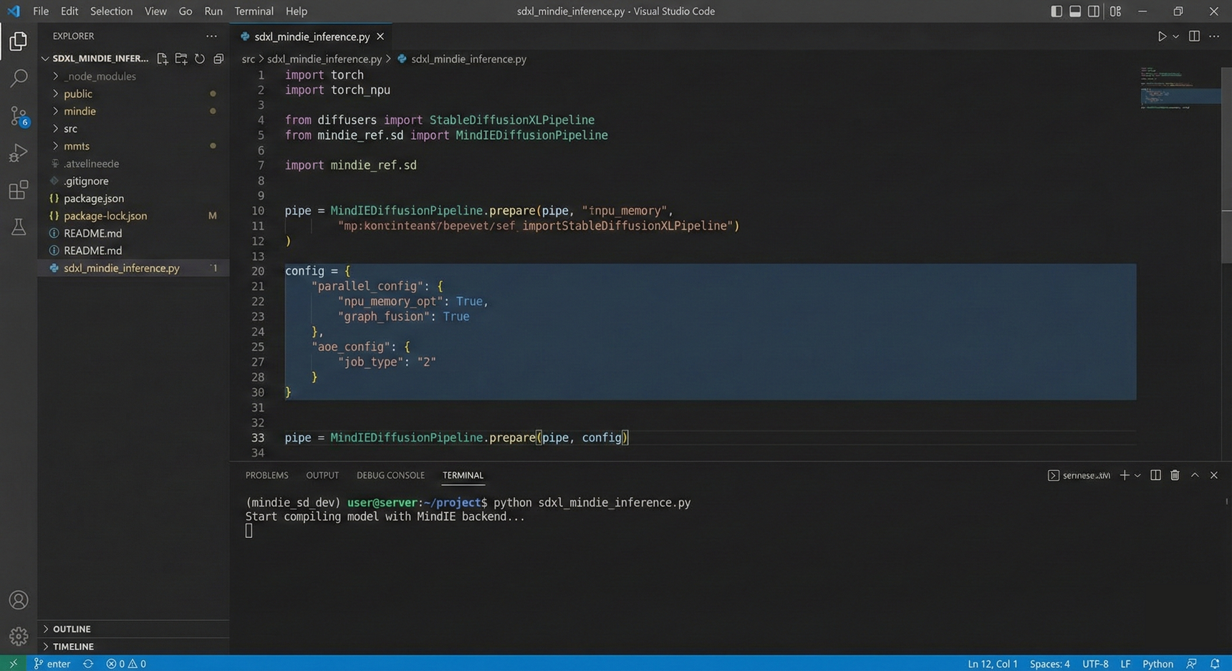Open errors and warnings counter
The image size is (1232, 671).
(x=126, y=664)
